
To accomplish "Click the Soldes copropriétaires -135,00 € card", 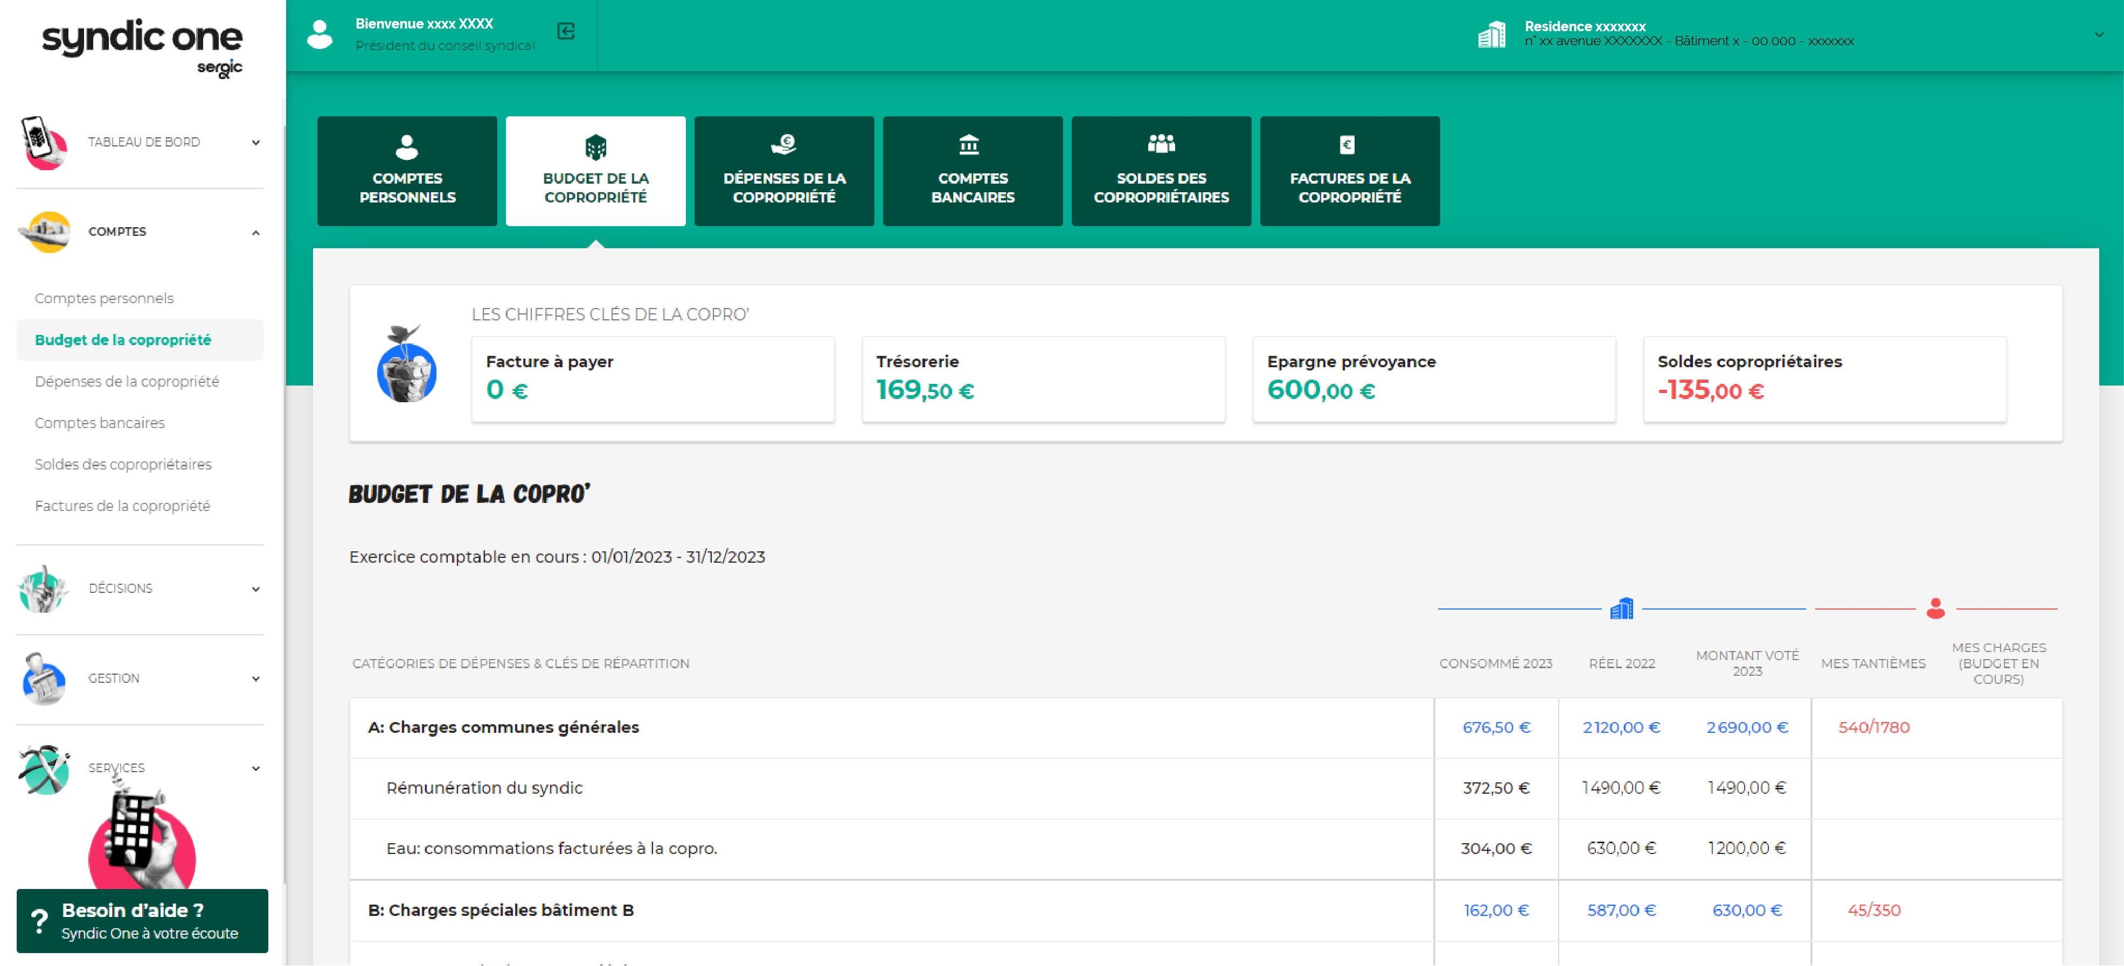I will click(1825, 379).
